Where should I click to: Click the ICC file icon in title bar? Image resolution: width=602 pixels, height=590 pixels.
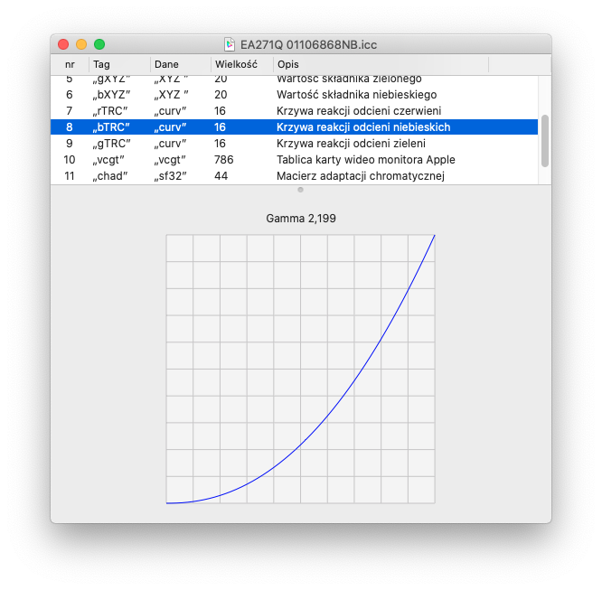pyautogui.click(x=231, y=44)
